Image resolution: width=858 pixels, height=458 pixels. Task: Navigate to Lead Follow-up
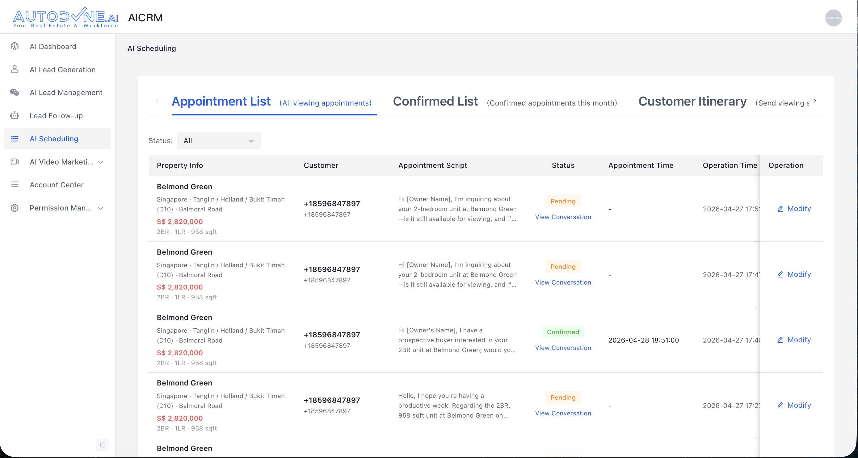point(57,115)
